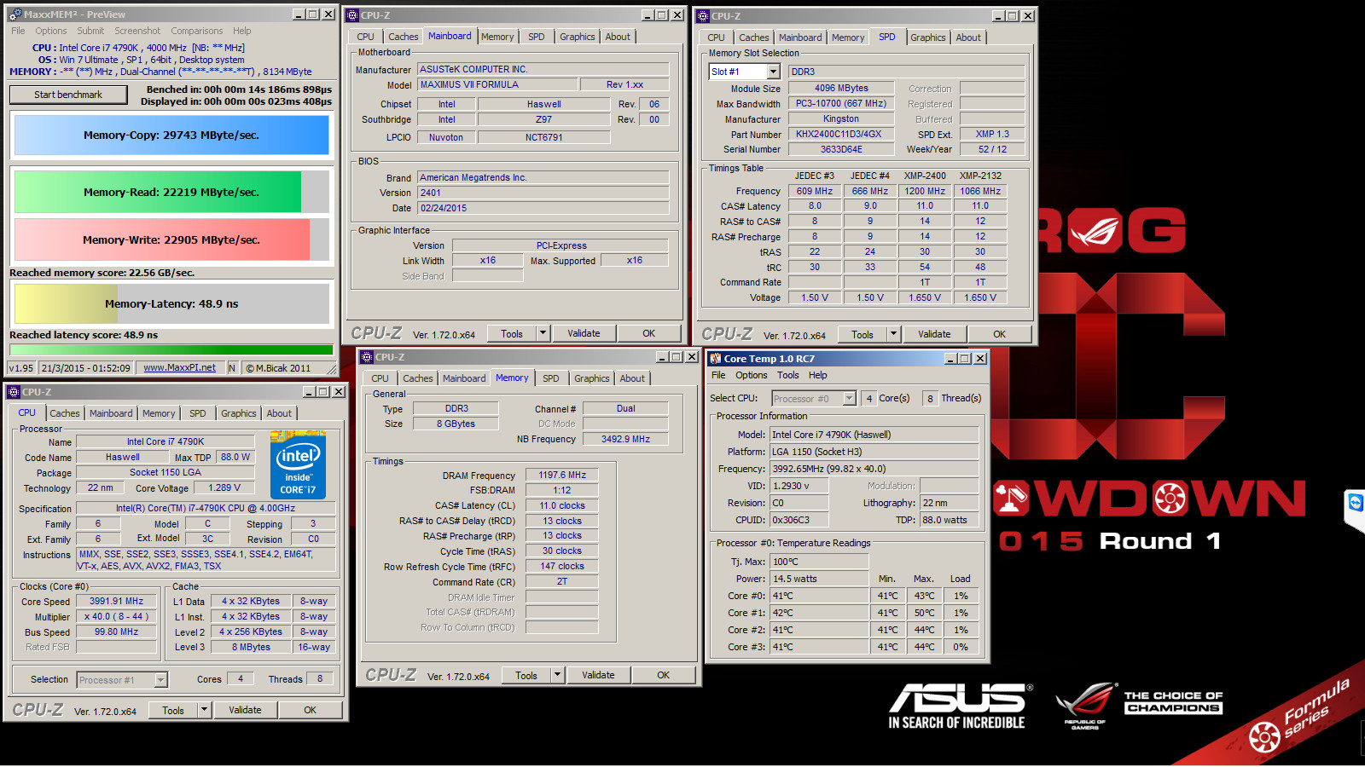Open the Submit menu in MaxxMEM²

click(x=90, y=31)
